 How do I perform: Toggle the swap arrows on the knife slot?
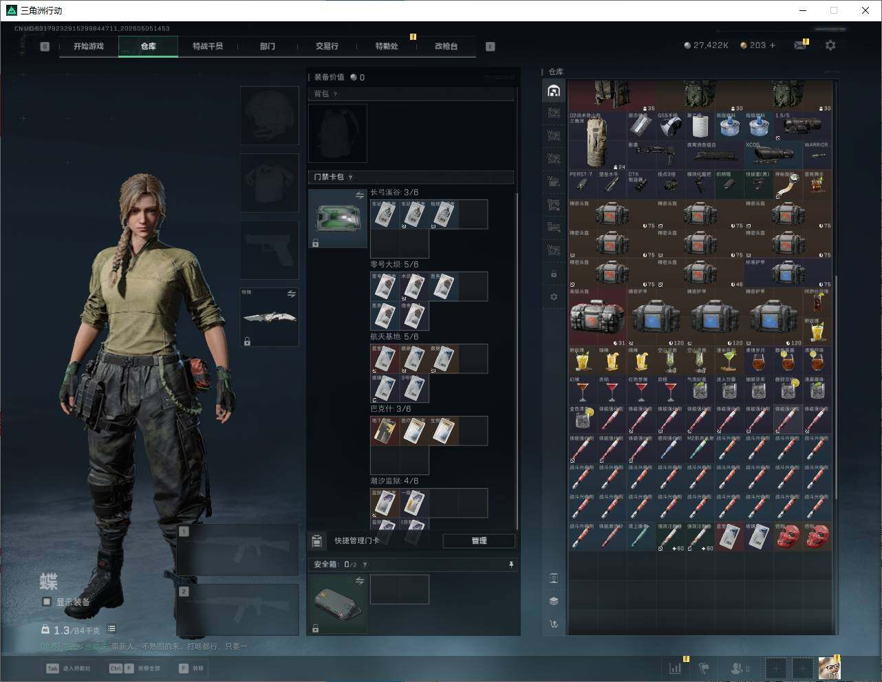(292, 294)
